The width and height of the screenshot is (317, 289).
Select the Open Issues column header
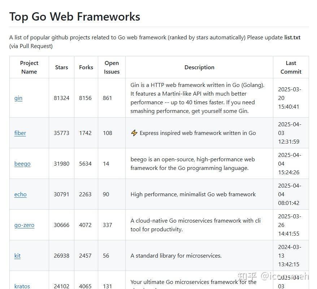(x=112, y=67)
